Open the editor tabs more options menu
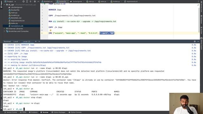 [x=198, y=2]
